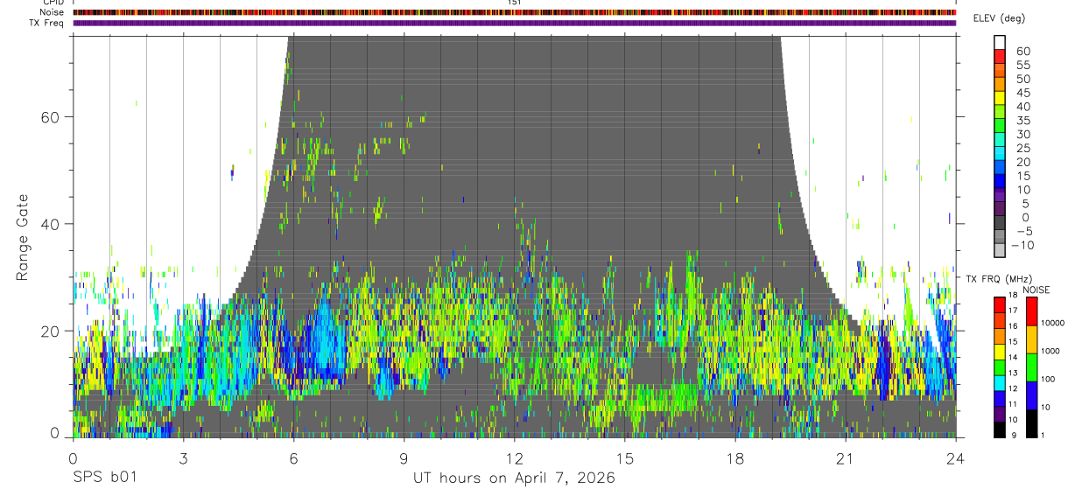The width and height of the screenshot is (1075, 496).
Task: Select the cyan swatch in TX FRQ bar
Action: 999,382
